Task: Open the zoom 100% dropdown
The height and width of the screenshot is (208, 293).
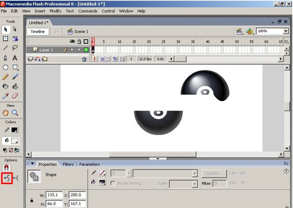Action: pos(286,31)
